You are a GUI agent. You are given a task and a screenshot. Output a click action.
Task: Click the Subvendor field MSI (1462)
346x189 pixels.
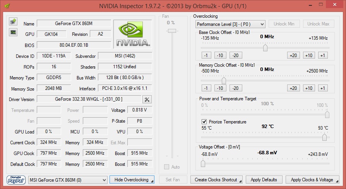click(125, 56)
